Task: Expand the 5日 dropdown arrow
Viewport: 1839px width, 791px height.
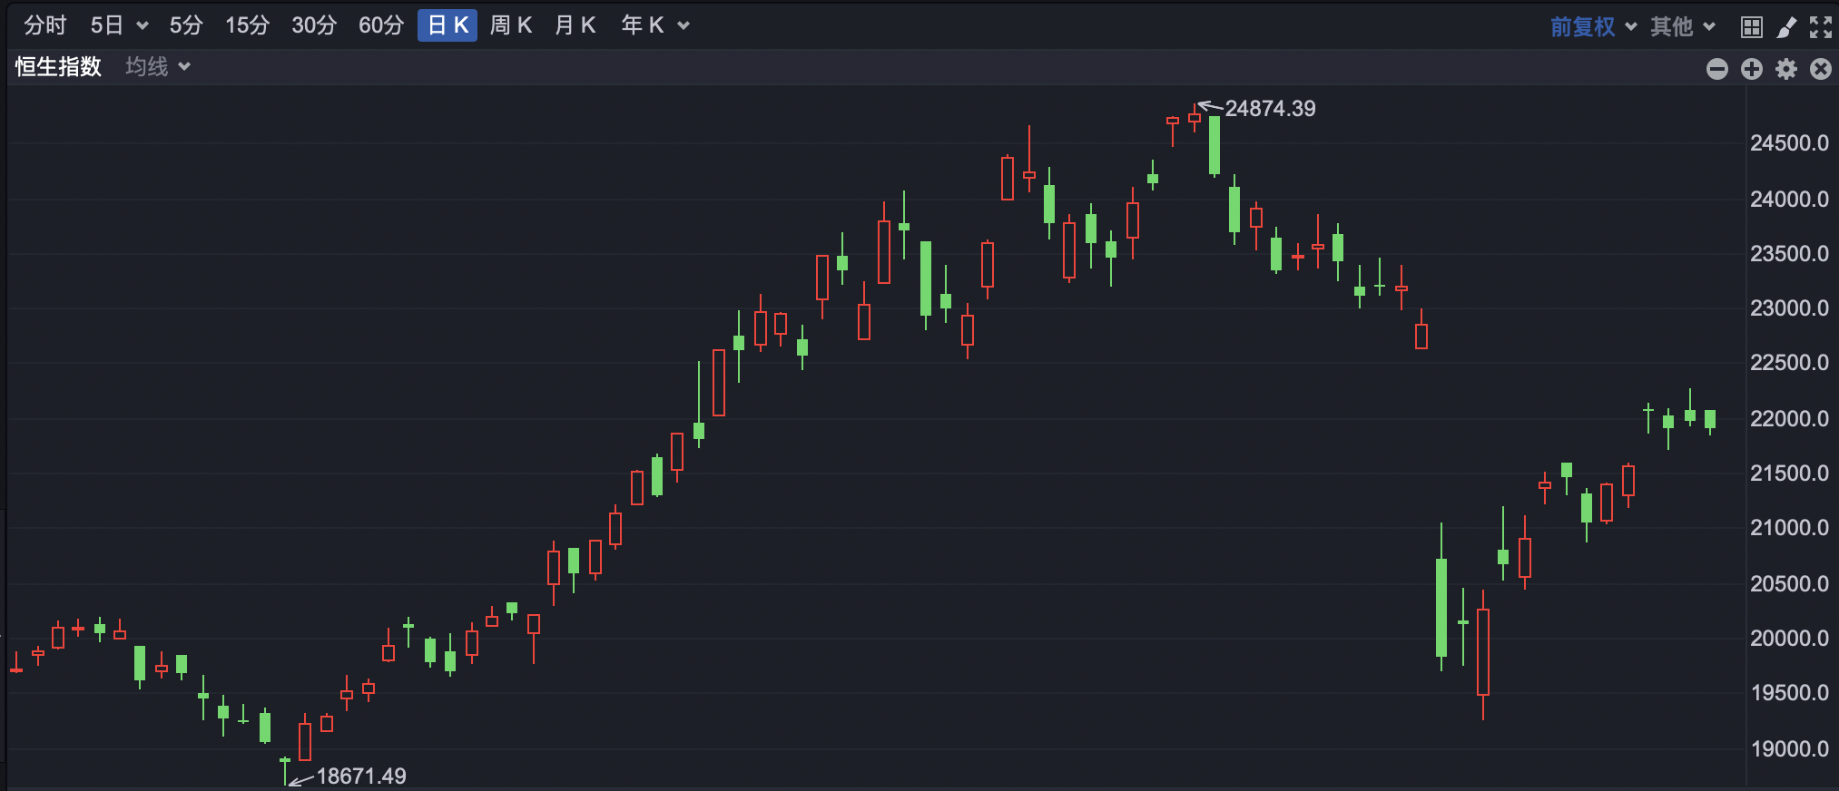Action: click(x=143, y=26)
